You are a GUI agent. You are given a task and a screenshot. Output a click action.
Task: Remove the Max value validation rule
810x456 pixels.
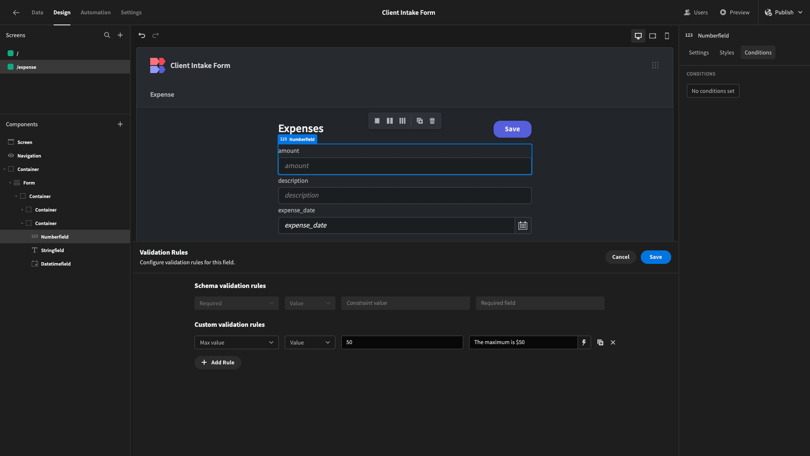tap(613, 342)
